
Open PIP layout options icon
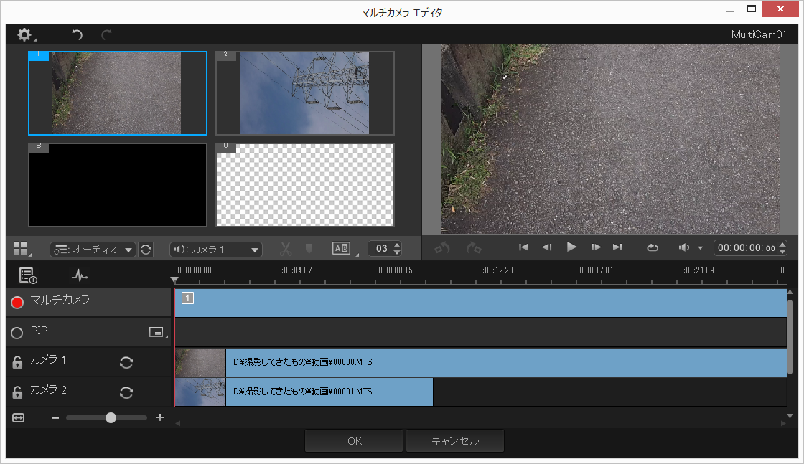(x=156, y=332)
